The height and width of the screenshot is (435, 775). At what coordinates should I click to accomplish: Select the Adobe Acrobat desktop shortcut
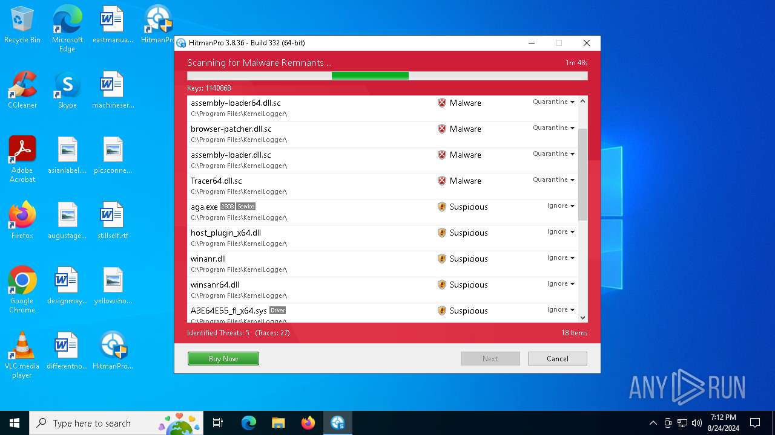[22, 159]
